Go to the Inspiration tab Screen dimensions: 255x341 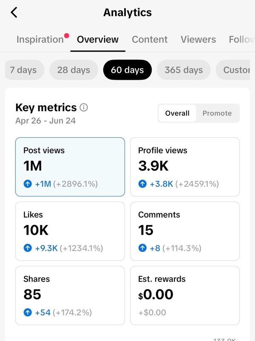(40, 40)
